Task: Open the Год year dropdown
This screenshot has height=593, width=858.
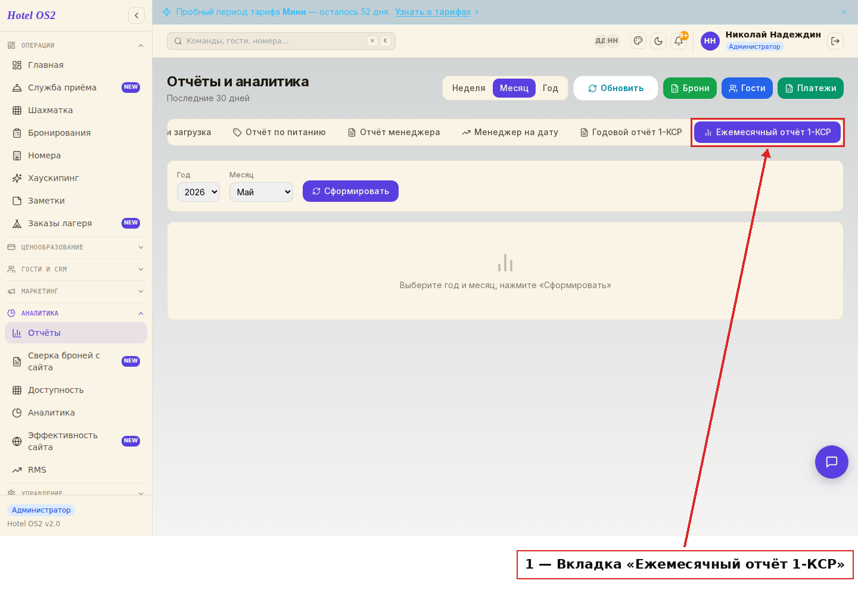Action: pos(198,192)
